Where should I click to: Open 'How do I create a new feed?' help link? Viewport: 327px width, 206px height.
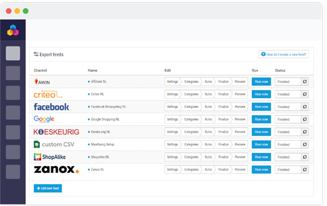coord(283,54)
